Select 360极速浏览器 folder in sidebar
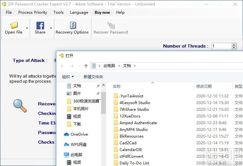The image size is (243, 166). click(x=84, y=101)
